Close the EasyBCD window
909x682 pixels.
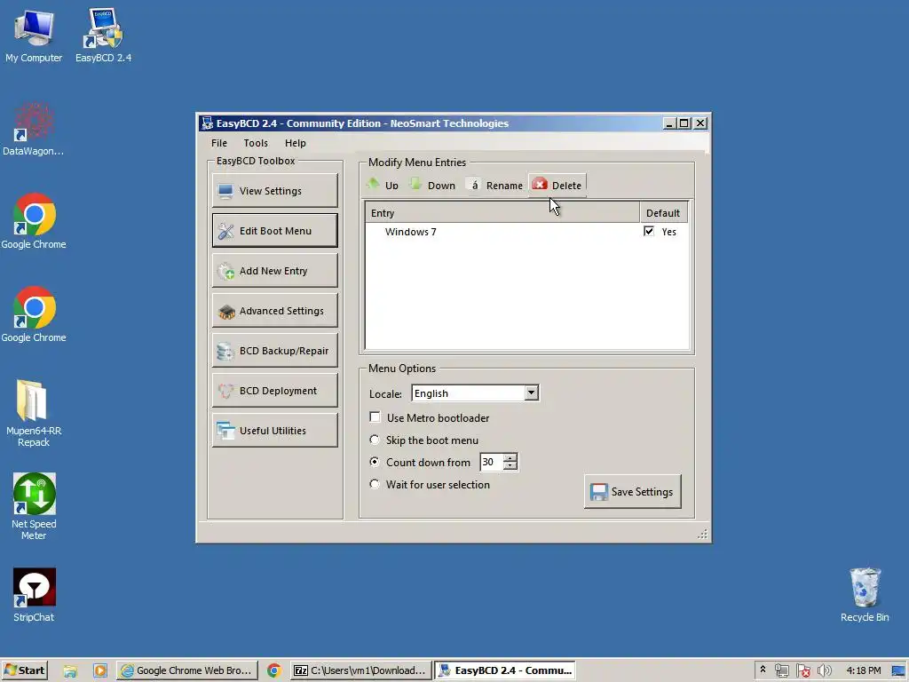700,123
